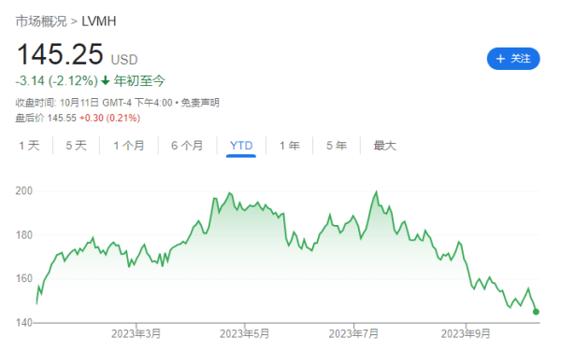Click the green end-point dot on the chart
The image size is (561, 352).
(x=536, y=312)
